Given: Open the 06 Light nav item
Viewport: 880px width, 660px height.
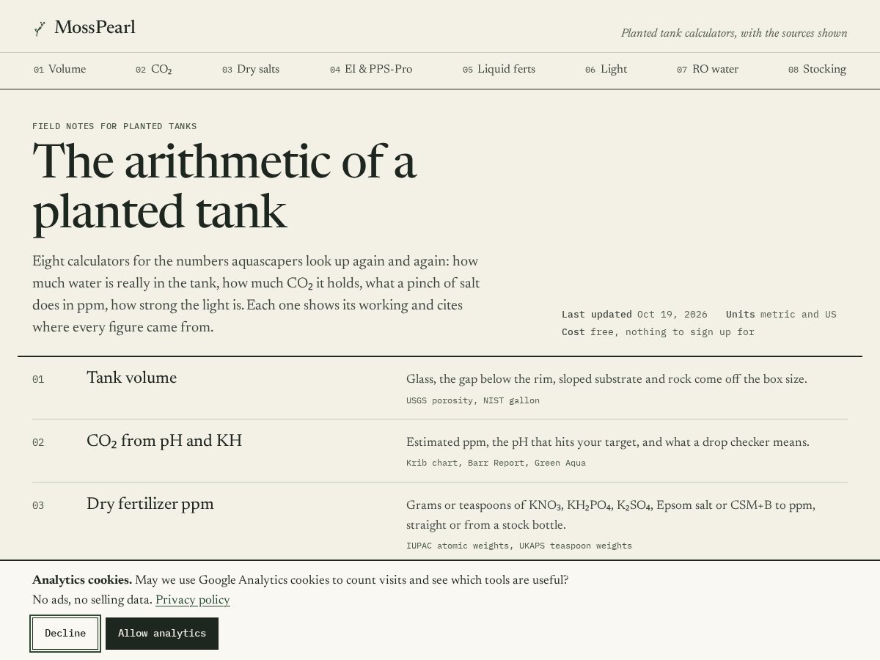Looking at the screenshot, I should [x=606, y=70].
